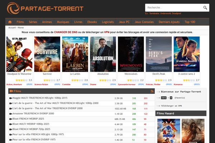This screenshot has width=215, height=143.
Task: Click the Télécharger un VPN link
Action: coord(171,106)
